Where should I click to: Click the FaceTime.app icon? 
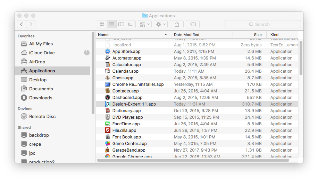[x=108, y=124]
